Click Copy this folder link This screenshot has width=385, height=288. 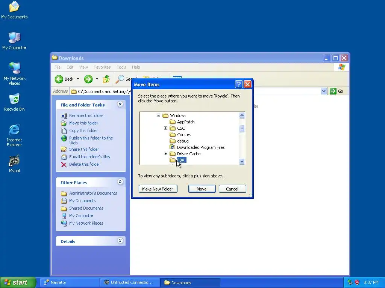coord(83,130)
